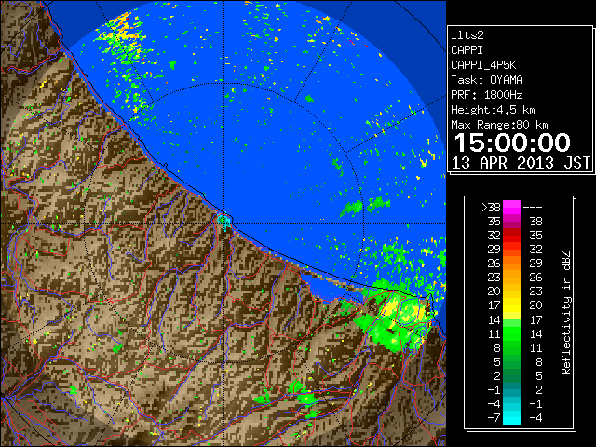Pick the dark red 32–35 dBZ swatch
The width and height of the screenshot is (596, 447).
[512, 236]
